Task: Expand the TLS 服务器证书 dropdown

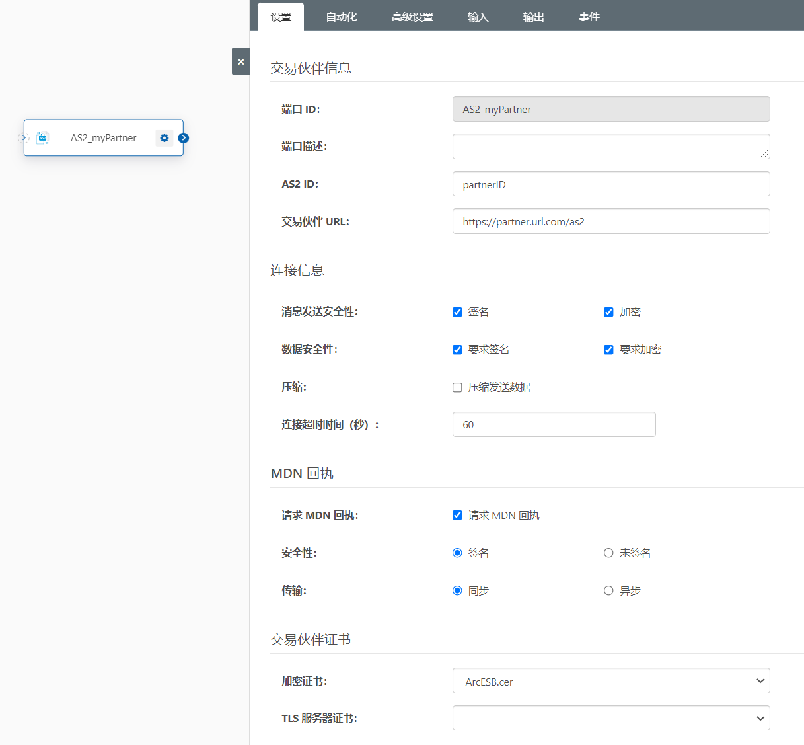Action: tap(610, 718)
